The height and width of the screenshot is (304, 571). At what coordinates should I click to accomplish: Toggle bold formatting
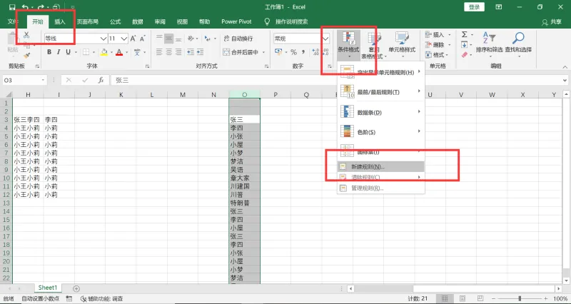click(x=49, y=52)
